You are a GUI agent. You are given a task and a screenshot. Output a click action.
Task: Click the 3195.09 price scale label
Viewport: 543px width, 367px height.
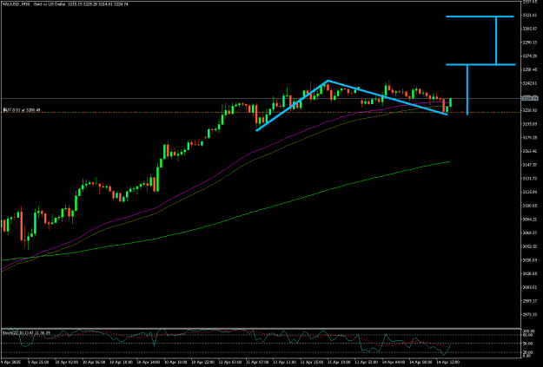530,124
